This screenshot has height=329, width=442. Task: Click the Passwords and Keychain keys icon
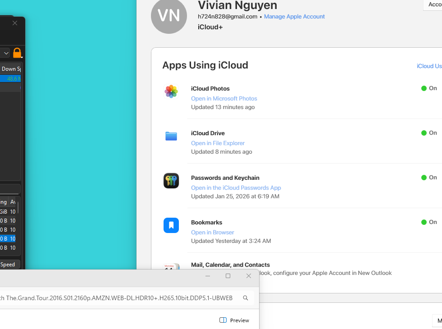[x=171, y=181]
